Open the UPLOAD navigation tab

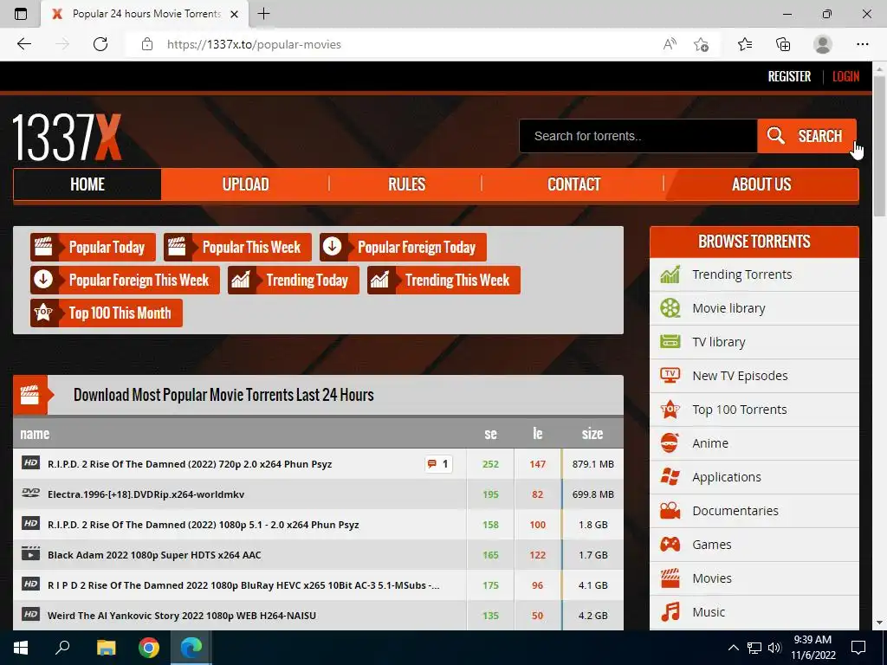coord(245,184)
